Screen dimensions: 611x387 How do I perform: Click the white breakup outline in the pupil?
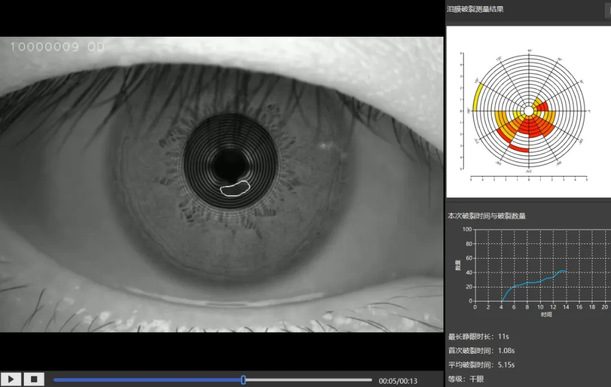[x=235, y=188]
